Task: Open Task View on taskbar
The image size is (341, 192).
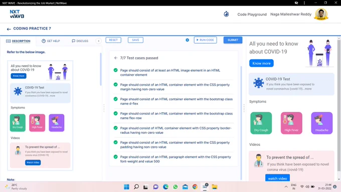Action: pyautogui.click(x=146, y=187)
